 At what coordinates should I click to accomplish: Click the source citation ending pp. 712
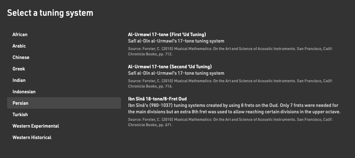coord(230,51)
